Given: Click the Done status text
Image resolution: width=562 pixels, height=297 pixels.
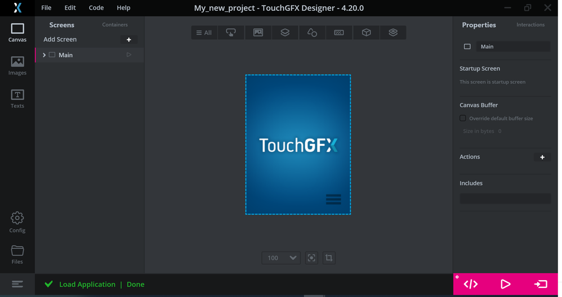Looking at the screenshot, I should (136, 284).
